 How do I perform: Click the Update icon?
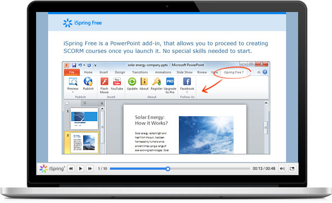pyautogui.click(x=132, y=81)
